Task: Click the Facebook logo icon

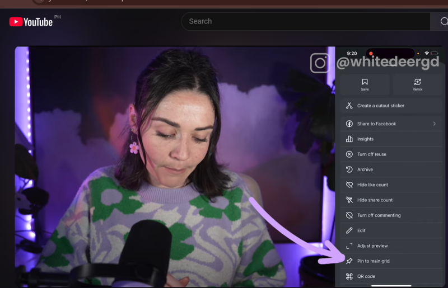Action: (x=349, y=124)
